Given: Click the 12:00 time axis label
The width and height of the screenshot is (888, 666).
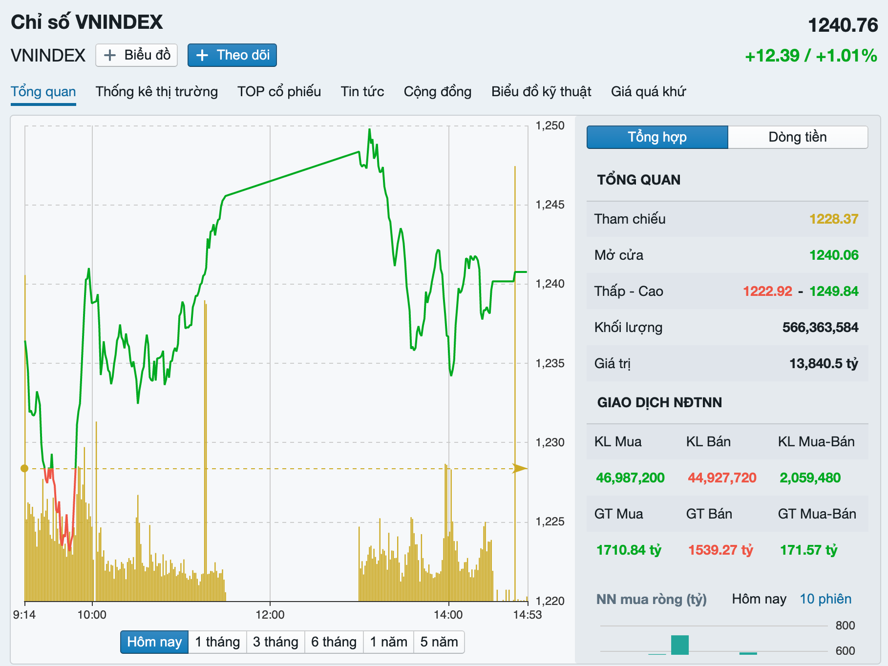Looking at the screenshot, I should point(270,615).
